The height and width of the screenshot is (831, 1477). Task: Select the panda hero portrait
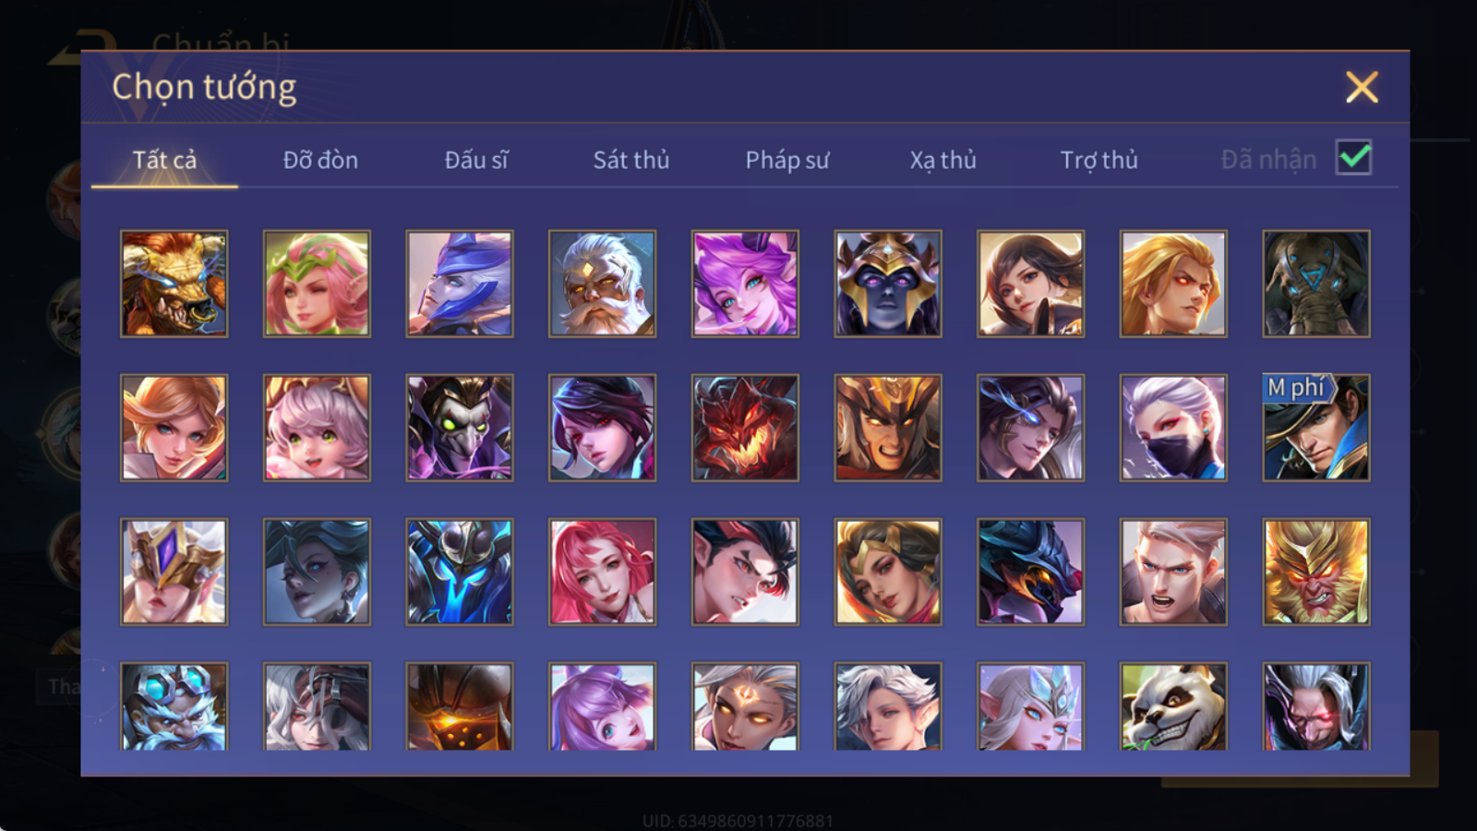tap(1173, 706)
